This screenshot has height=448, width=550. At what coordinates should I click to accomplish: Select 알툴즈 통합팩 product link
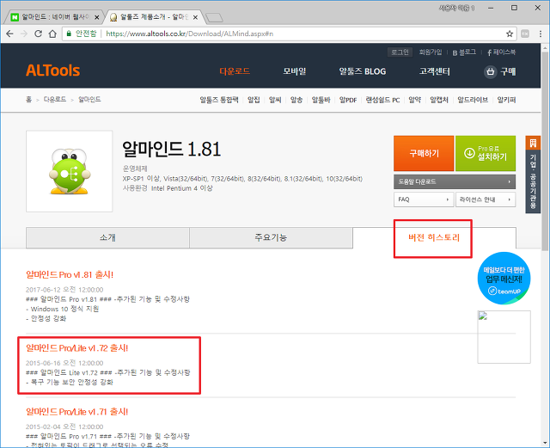219,100
